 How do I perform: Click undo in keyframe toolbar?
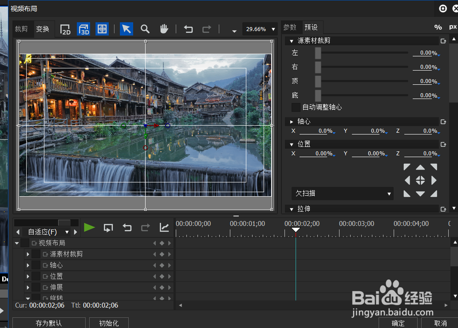point(127,228)
